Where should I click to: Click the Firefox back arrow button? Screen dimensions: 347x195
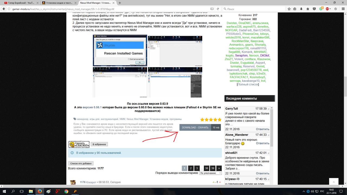coord(4,9)
